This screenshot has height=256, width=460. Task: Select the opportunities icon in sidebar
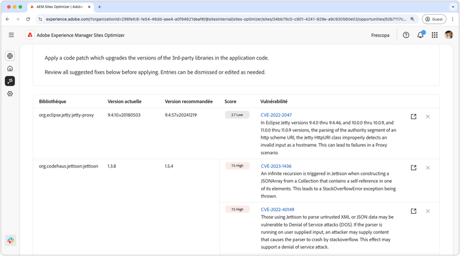(x=10, y=81)
